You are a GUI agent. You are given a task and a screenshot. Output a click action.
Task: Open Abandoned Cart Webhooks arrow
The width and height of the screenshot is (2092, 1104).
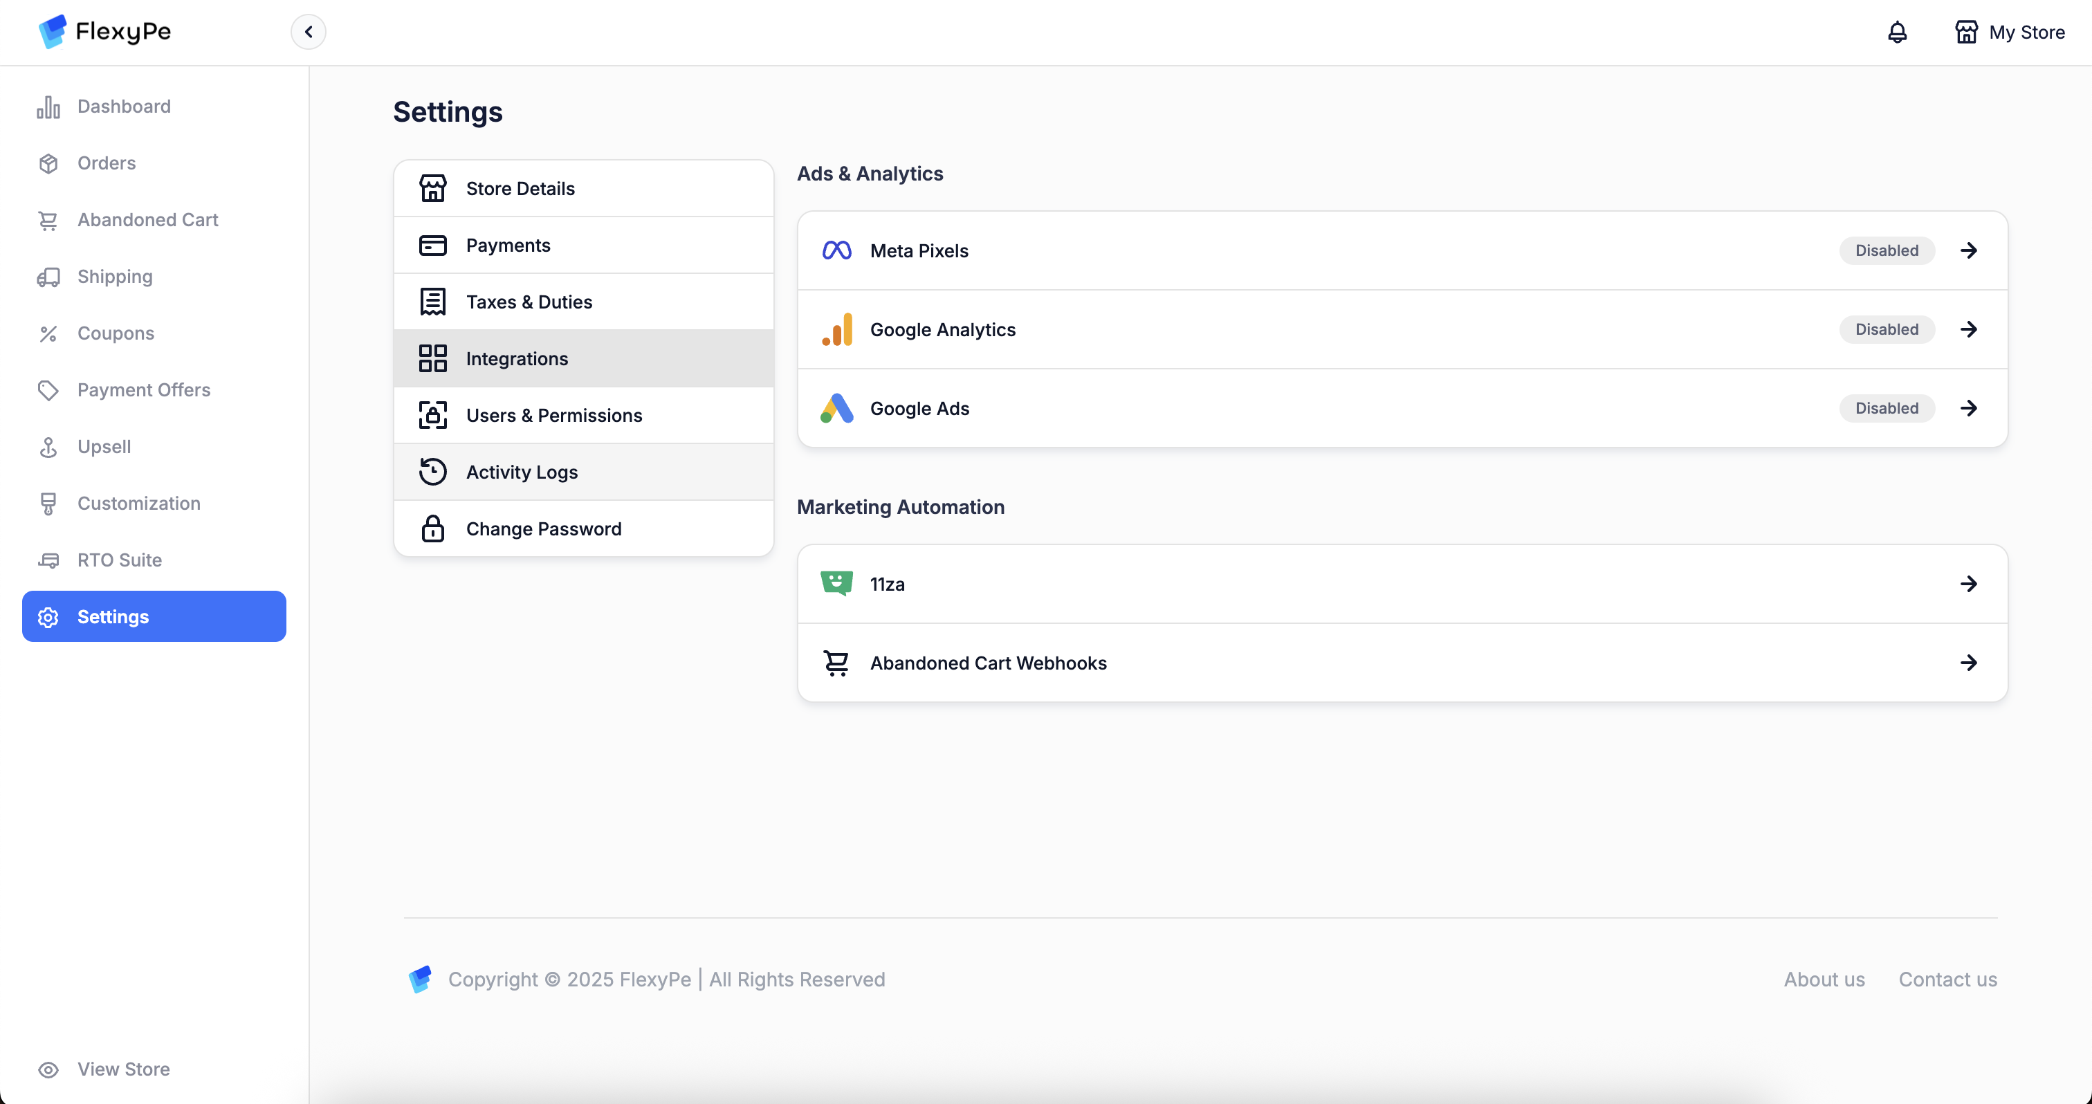coord(1969,663)
